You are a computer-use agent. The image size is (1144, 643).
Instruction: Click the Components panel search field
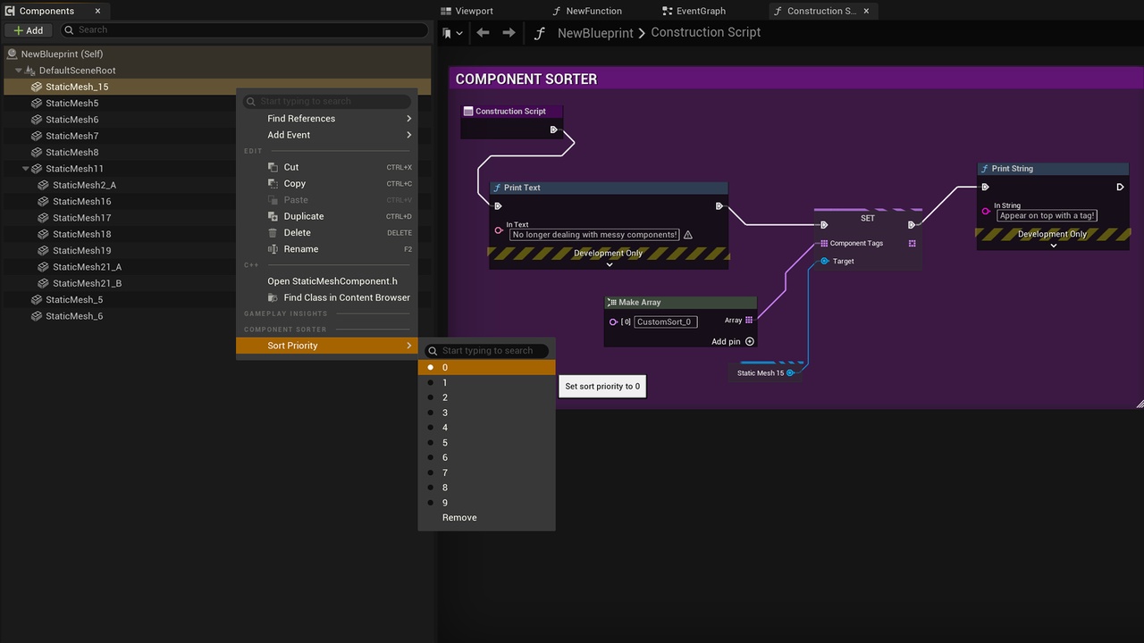(x=244, y=30)
